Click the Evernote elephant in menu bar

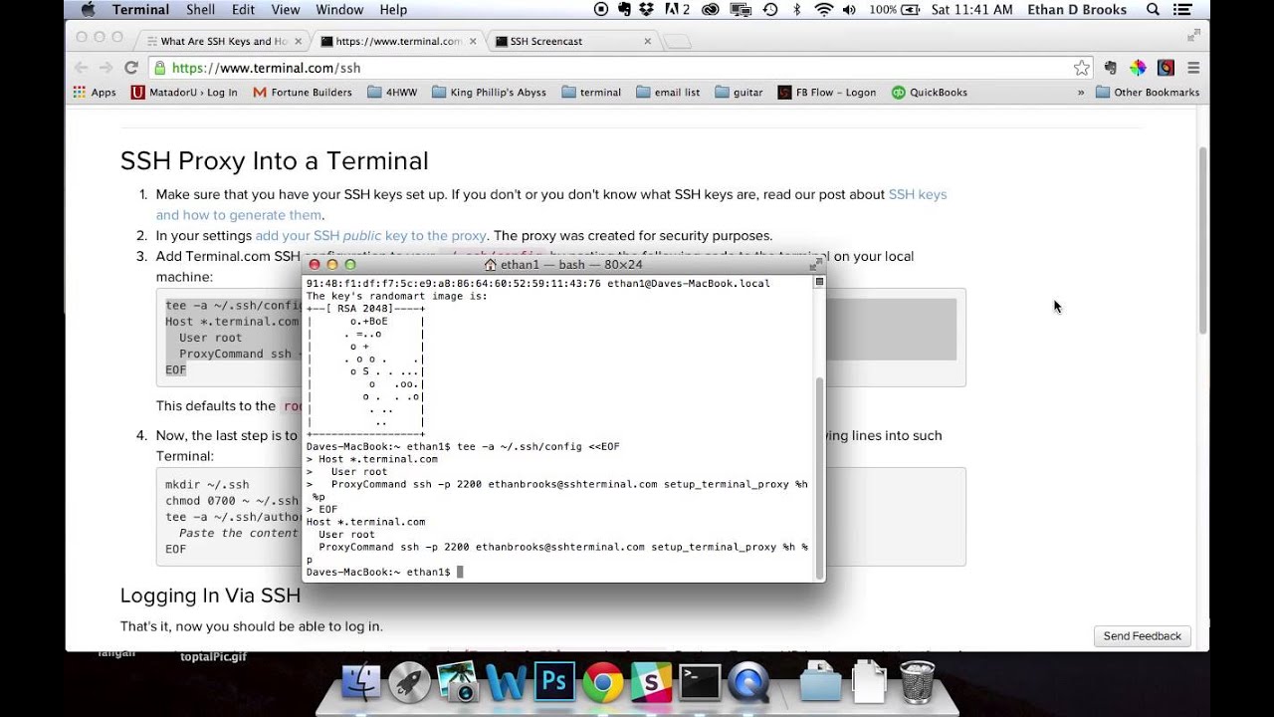point(624,10)
